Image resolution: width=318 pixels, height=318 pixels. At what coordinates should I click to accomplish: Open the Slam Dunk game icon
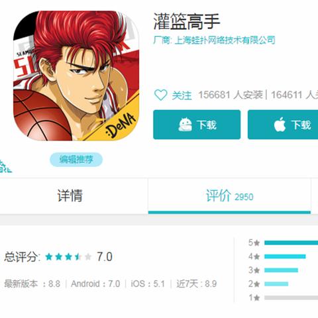tap(76, 76)
